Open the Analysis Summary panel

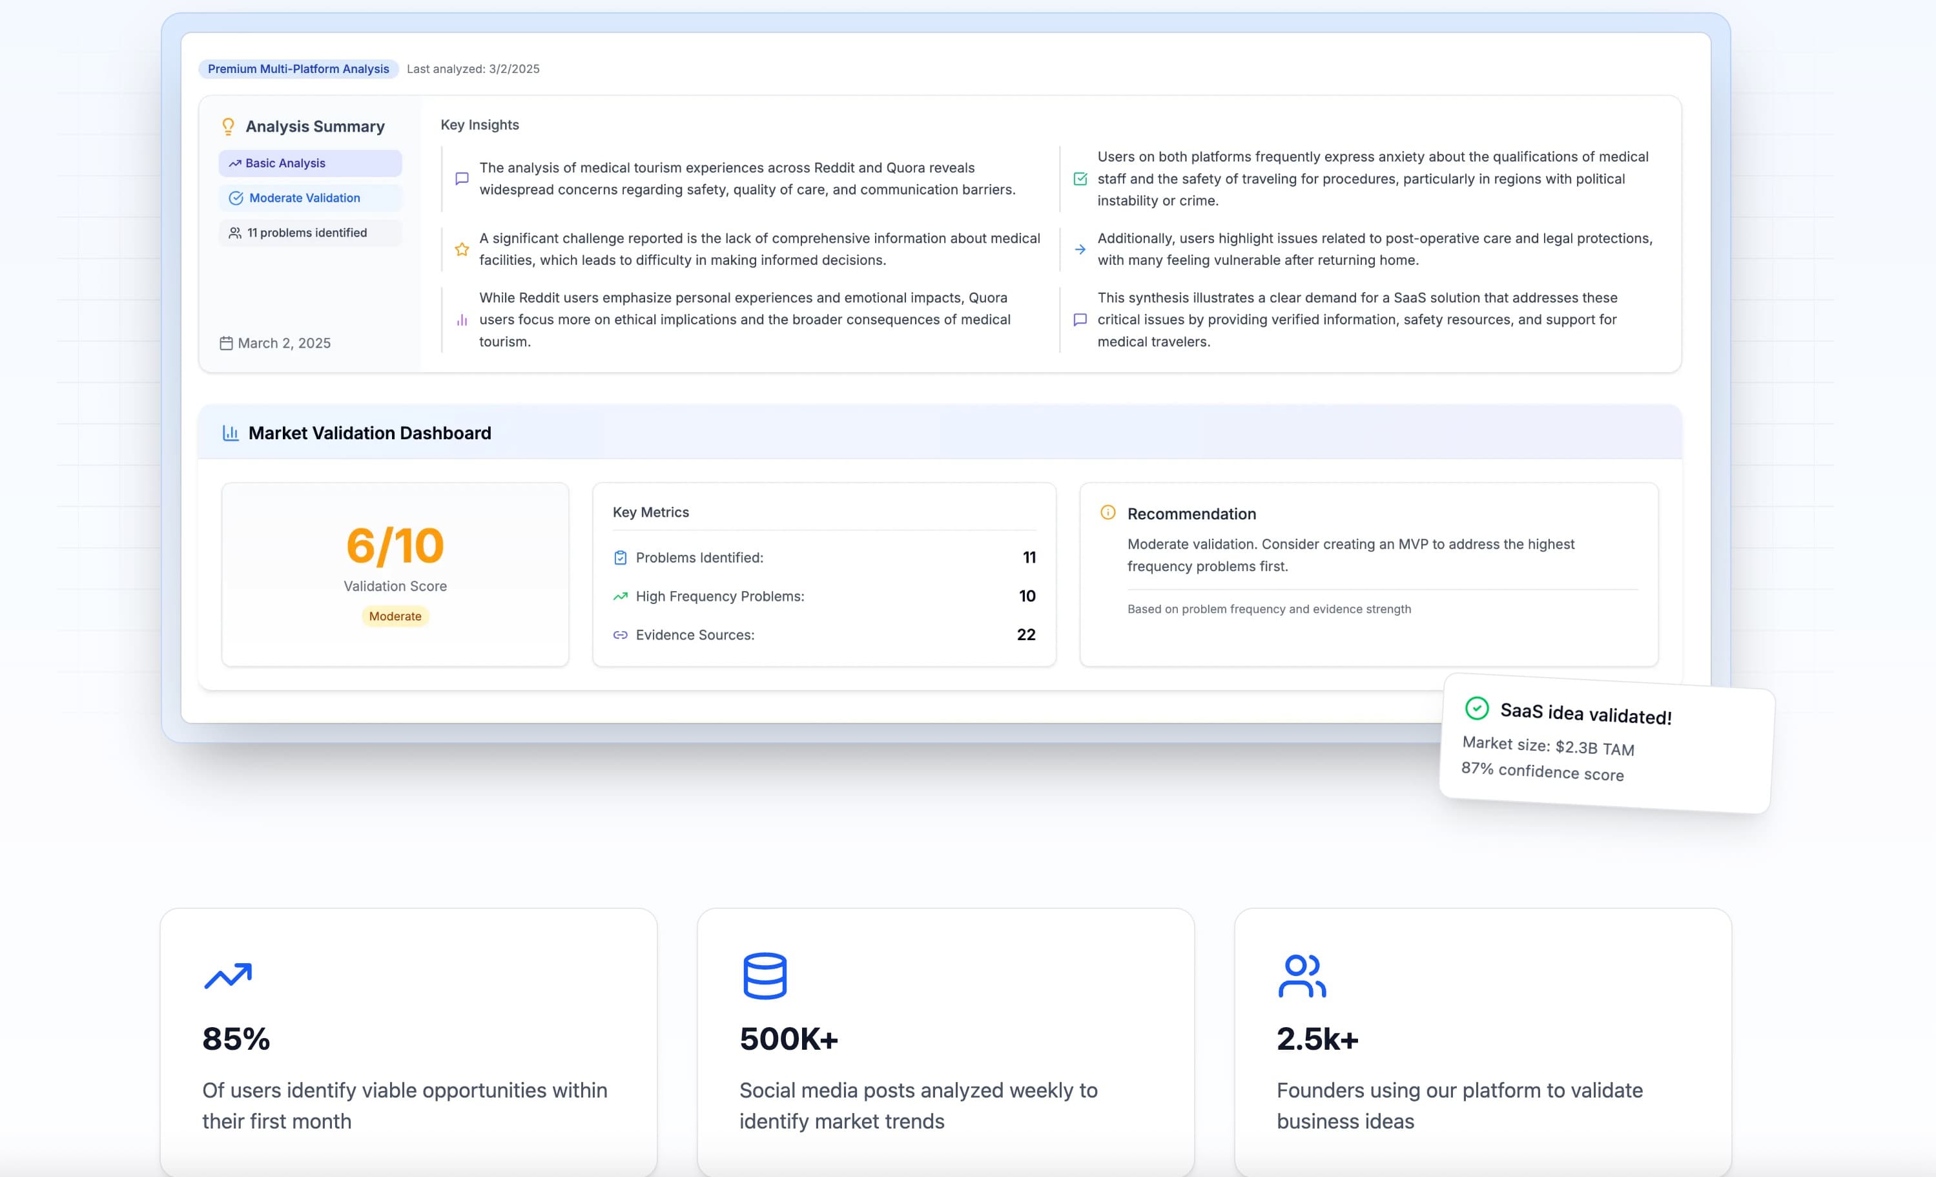314,126
